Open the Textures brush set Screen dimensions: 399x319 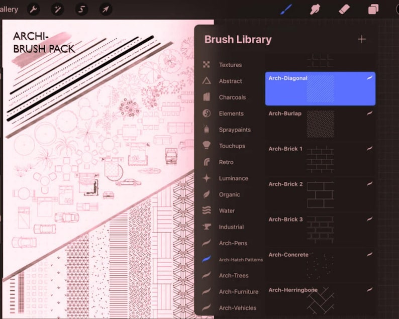tap(230, 65)
